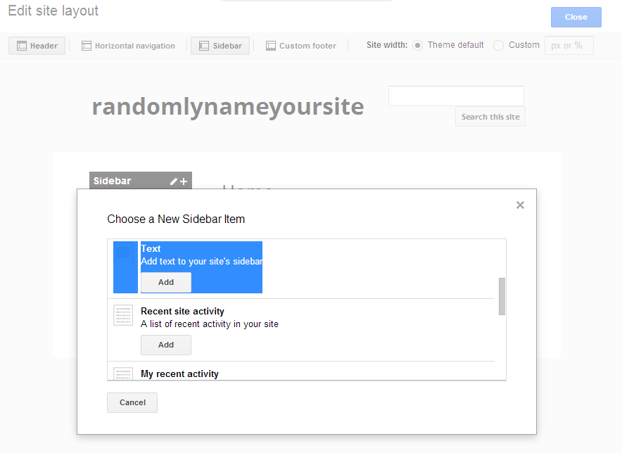Toggle the Horizontal navigation layout option
The width and height of the screenshot is (622, 453).
pos(128,46)
